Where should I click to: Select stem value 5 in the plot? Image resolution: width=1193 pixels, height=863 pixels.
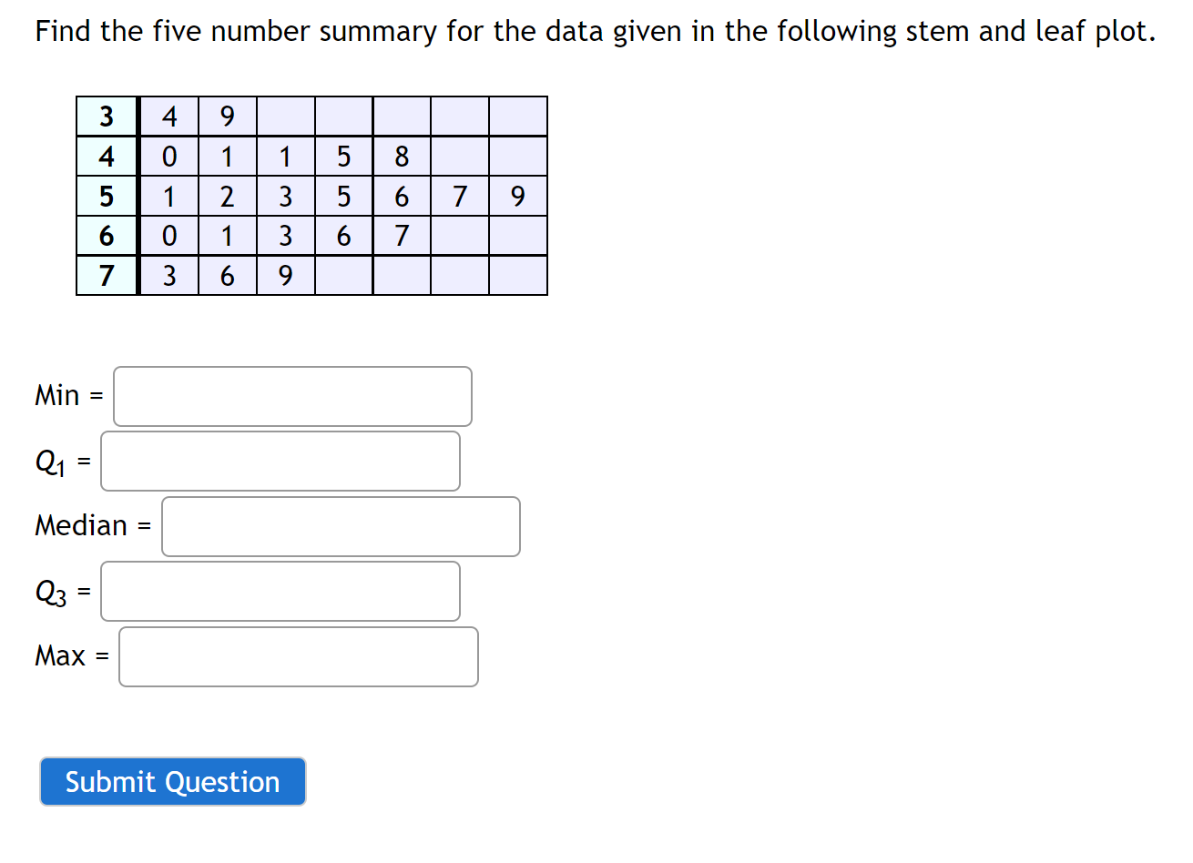click(107, 195)
